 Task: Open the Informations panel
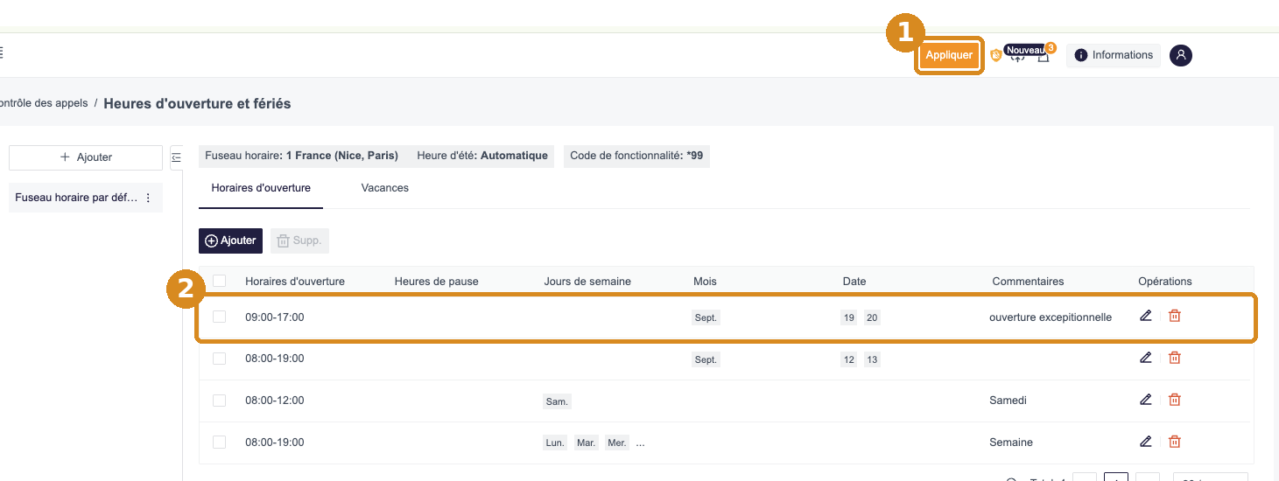pos(1114,55)
